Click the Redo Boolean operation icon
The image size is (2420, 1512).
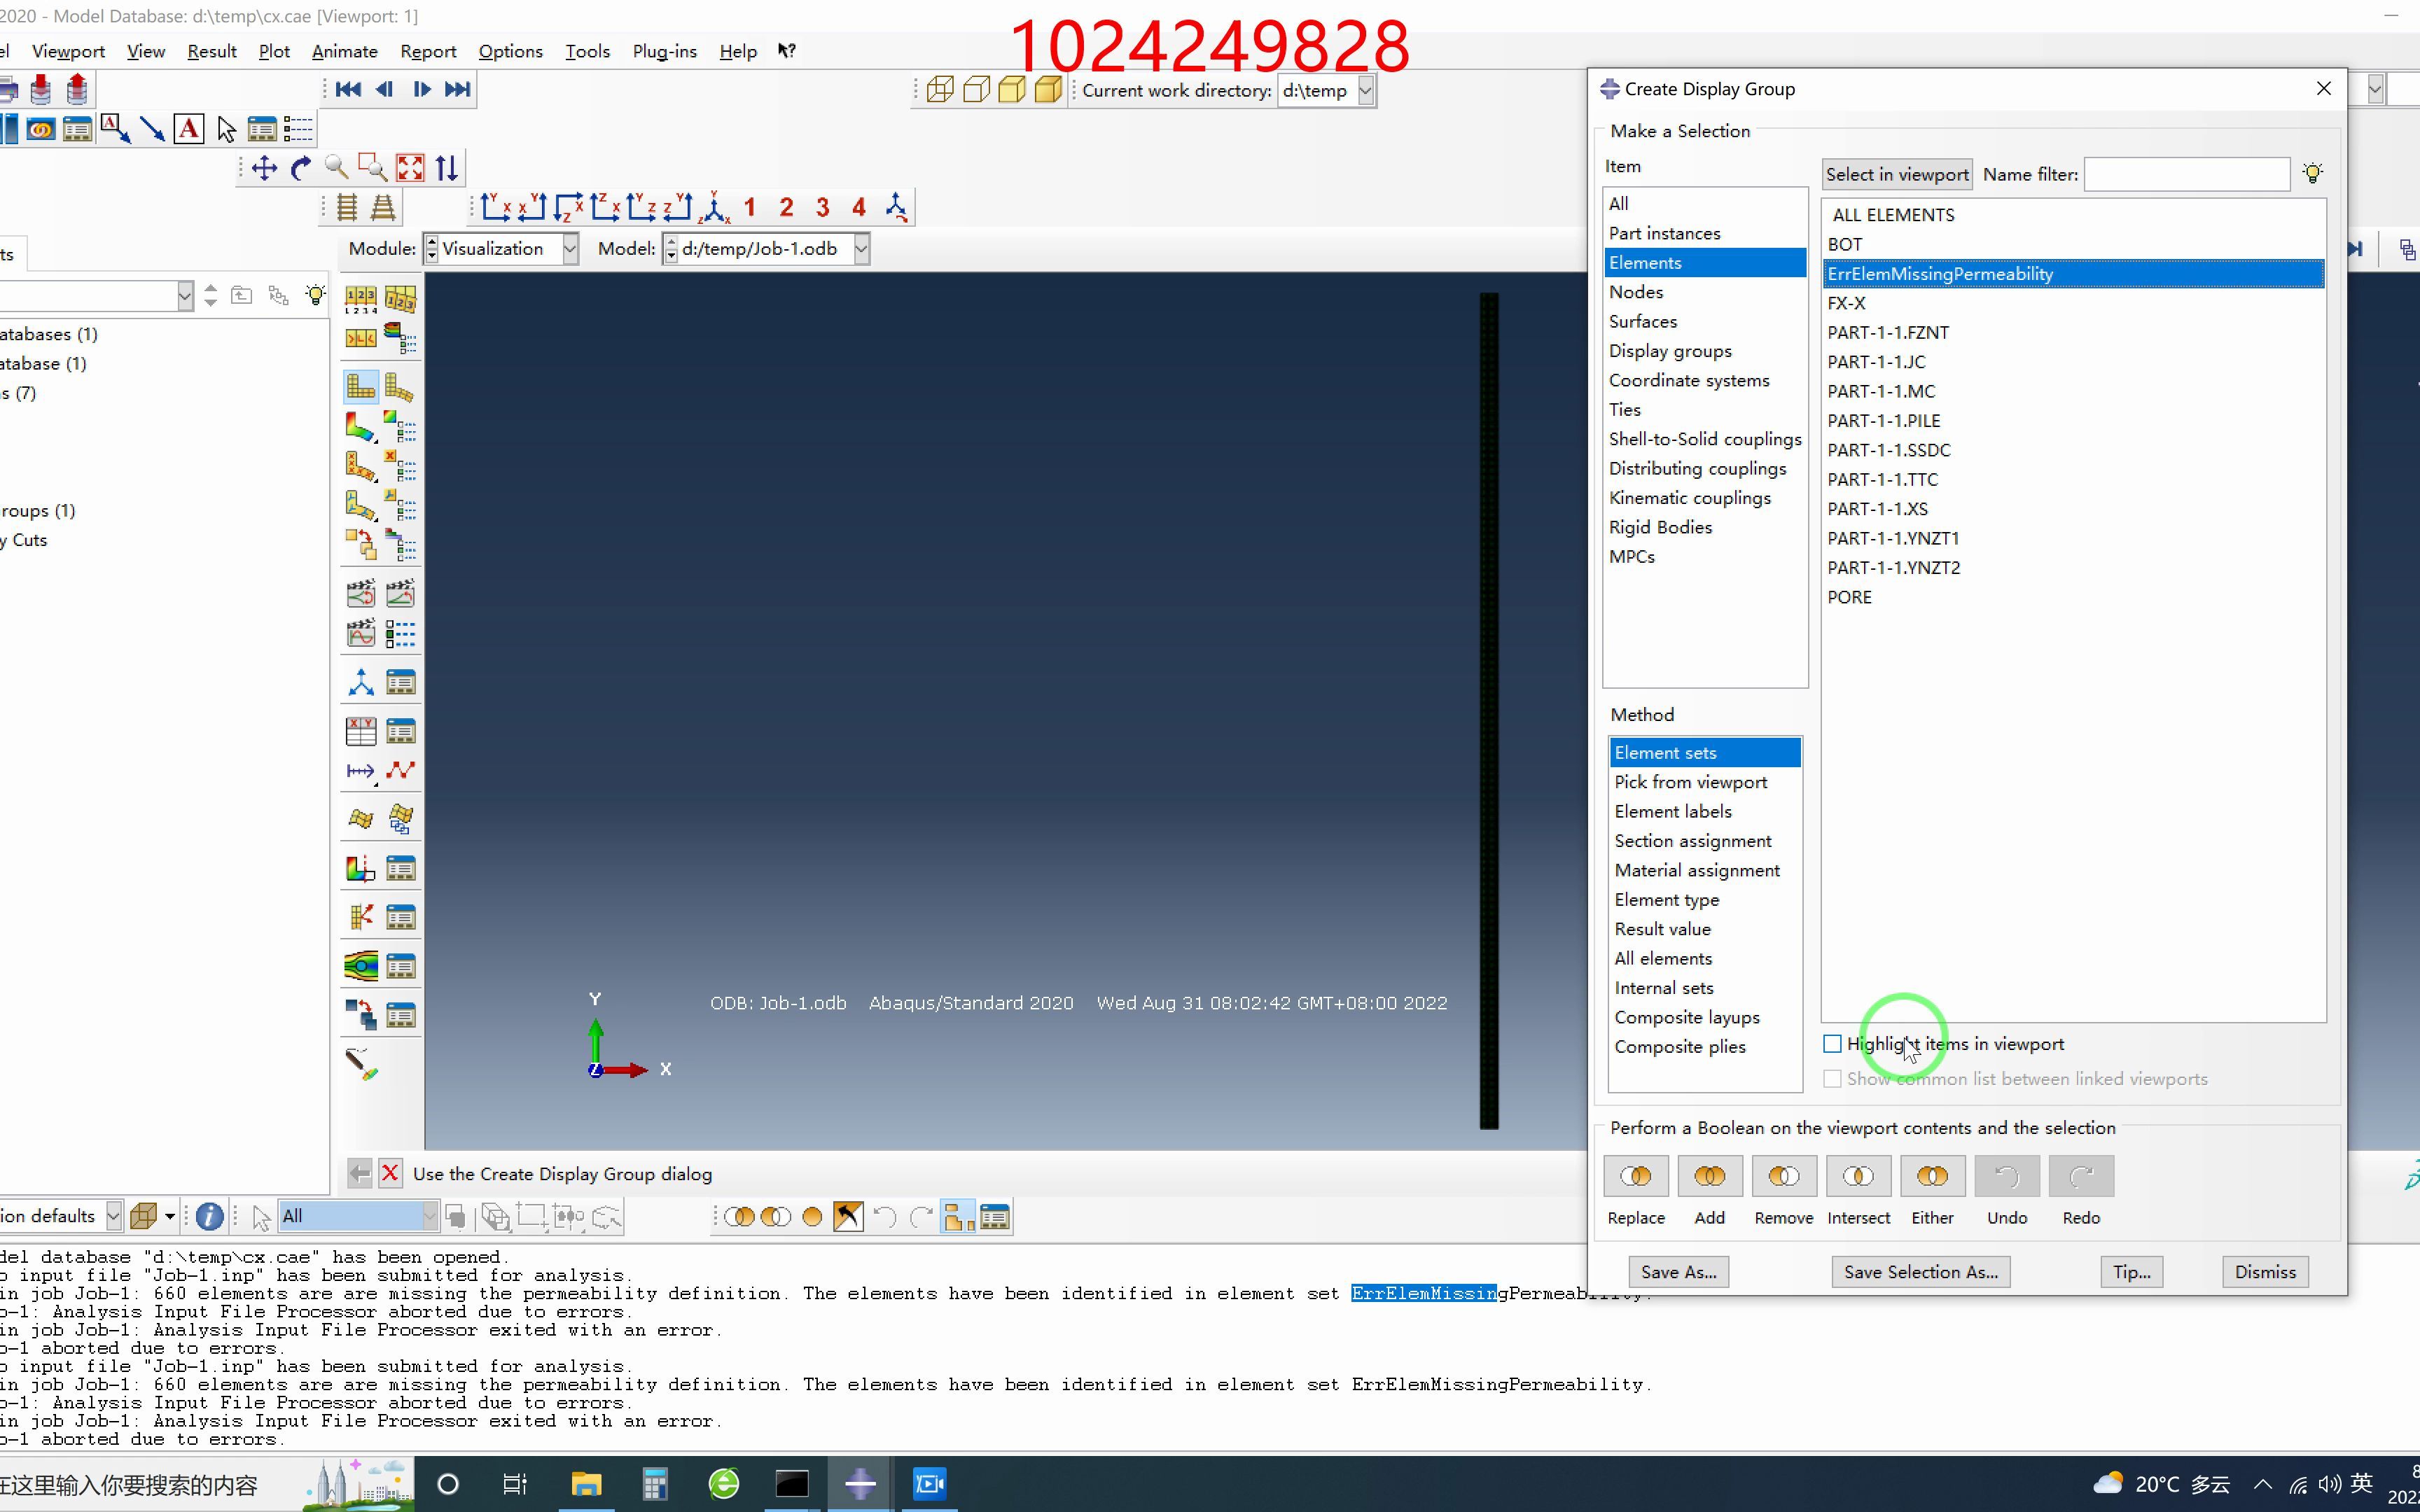pyautogui.click(x=2080, y=1174)
